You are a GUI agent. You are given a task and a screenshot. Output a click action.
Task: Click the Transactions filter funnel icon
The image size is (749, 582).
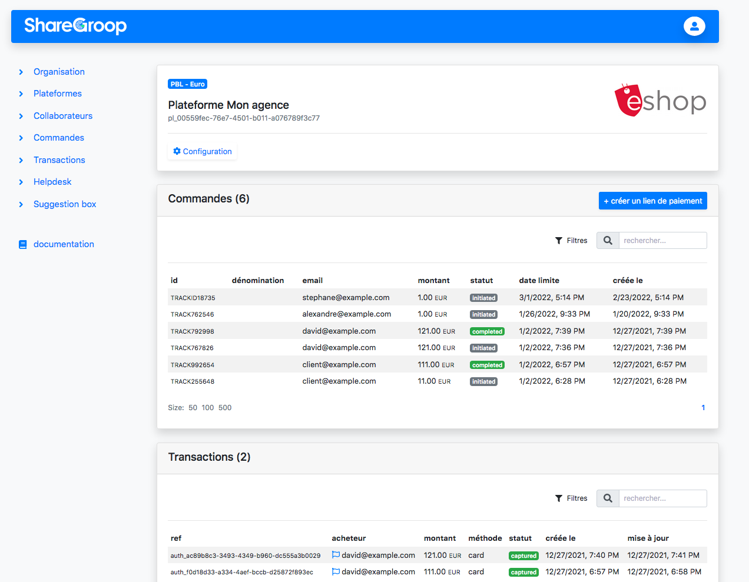[559, 498]
